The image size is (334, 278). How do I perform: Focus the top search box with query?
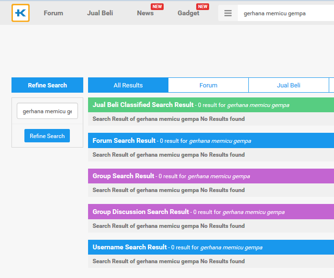point(286,13)
